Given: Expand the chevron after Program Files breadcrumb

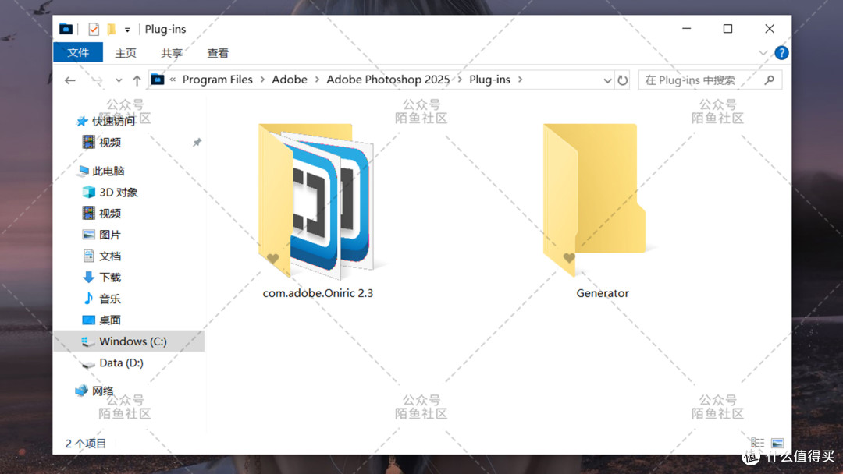Looking at the screenshot, I should (x=262, y=80).
